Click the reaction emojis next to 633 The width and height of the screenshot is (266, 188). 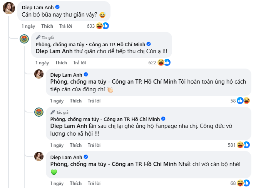click(x=102, y=26)
